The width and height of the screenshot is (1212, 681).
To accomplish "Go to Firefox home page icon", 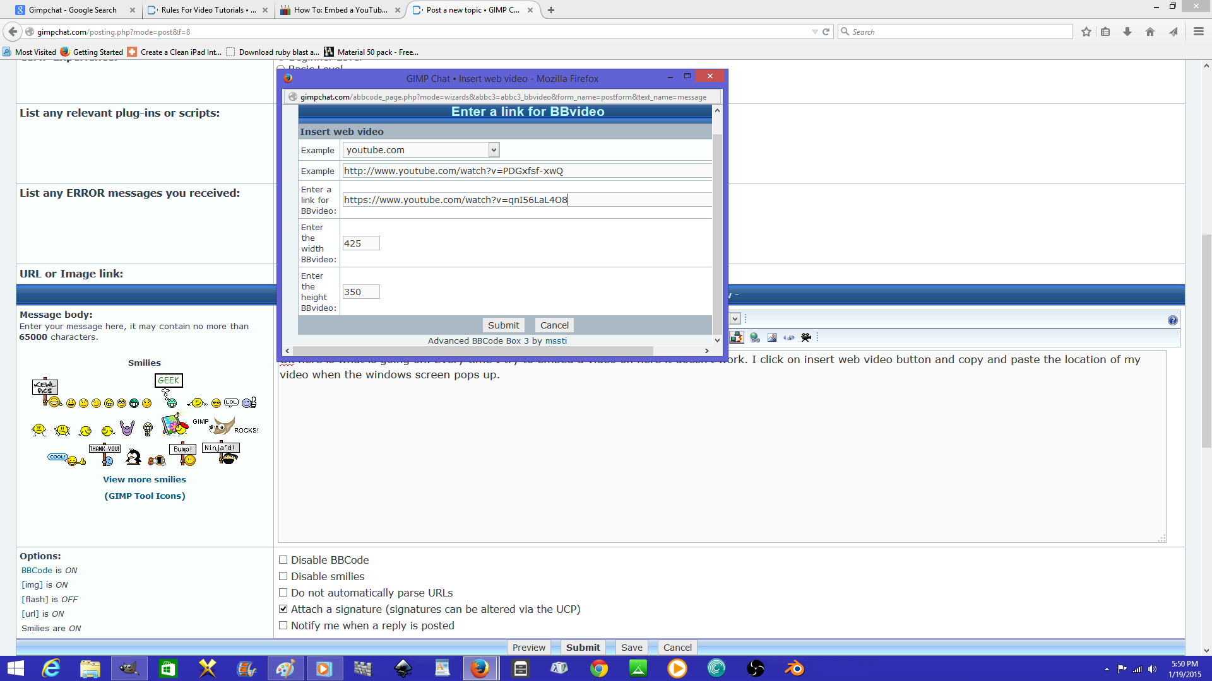I will point(1150,32).
